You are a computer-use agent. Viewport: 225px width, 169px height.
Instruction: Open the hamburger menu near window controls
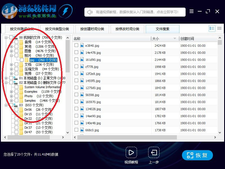[x=192, y=11]
